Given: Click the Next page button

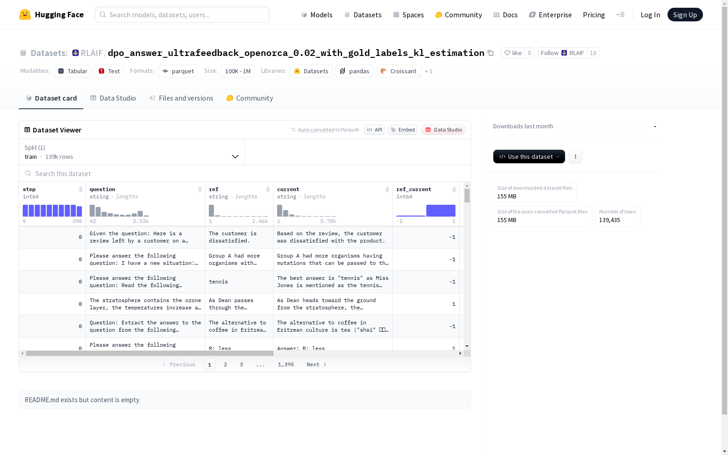Looking at the screenshot, I should point(317,364).
